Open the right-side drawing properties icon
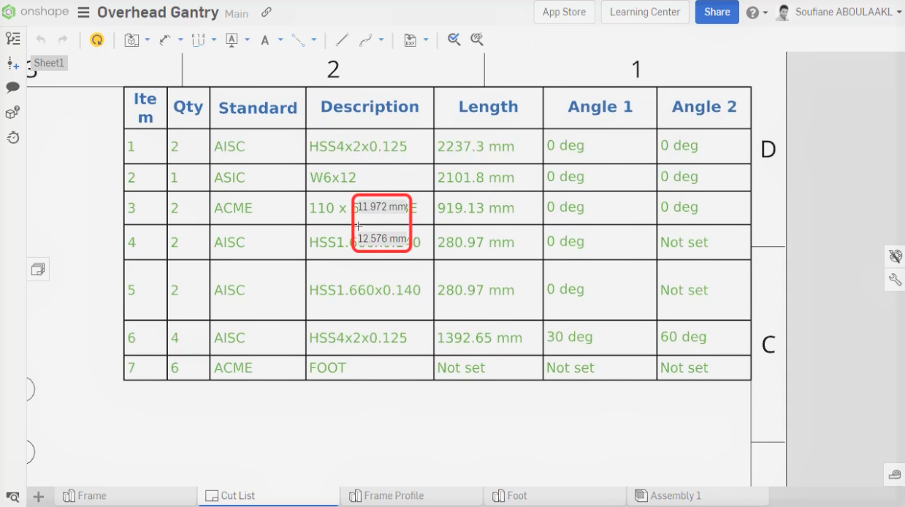905x507 pixels. [895, 256]
